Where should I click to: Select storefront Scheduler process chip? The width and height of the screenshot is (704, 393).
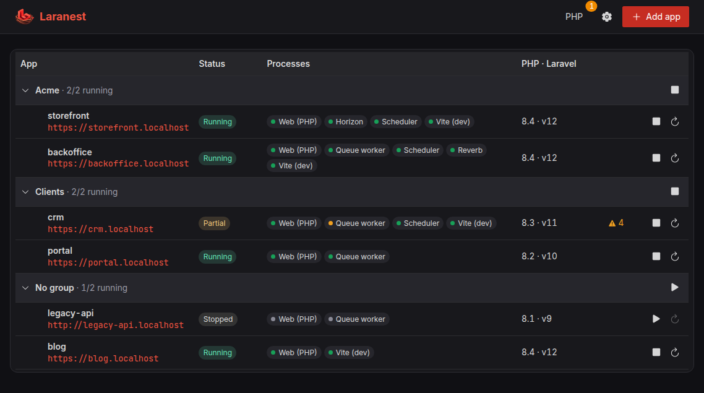pos(395,122)
